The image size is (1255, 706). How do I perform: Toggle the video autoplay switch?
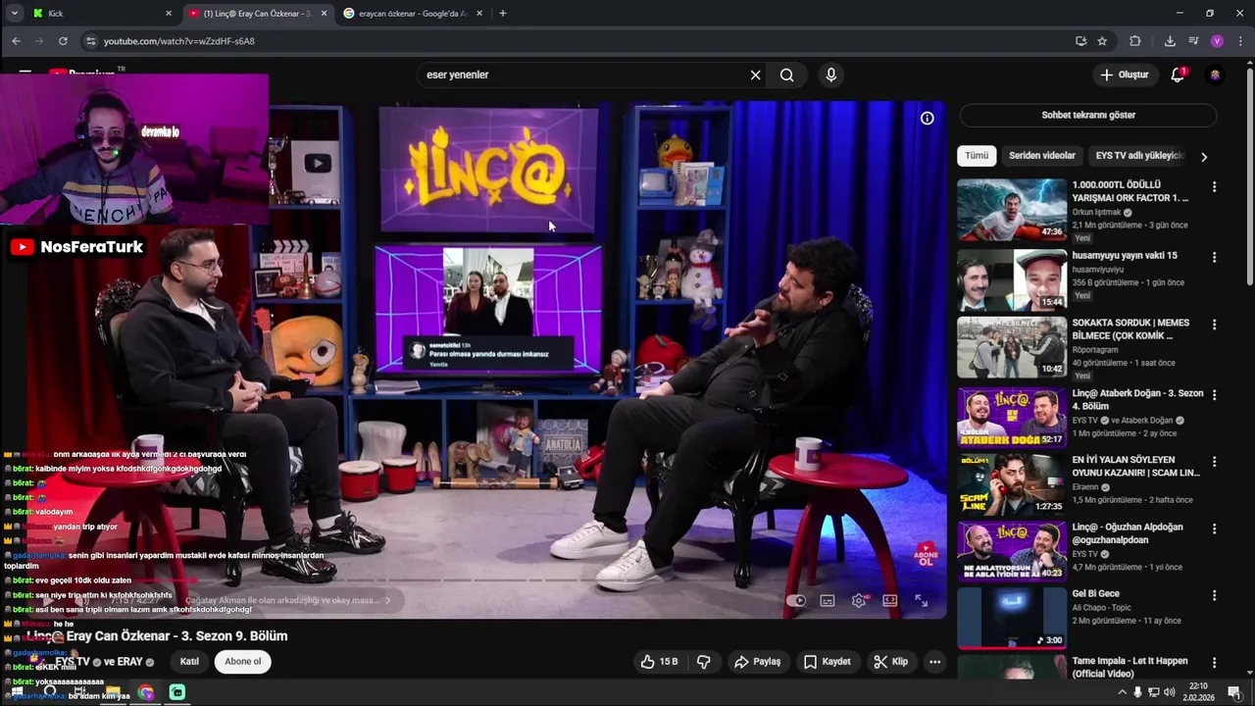tap(796, 601)
